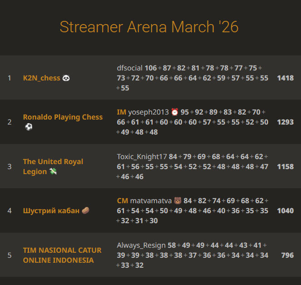Open TIM NASIONAL CATUR ONLINE INDONESIA team

[62, 255]
